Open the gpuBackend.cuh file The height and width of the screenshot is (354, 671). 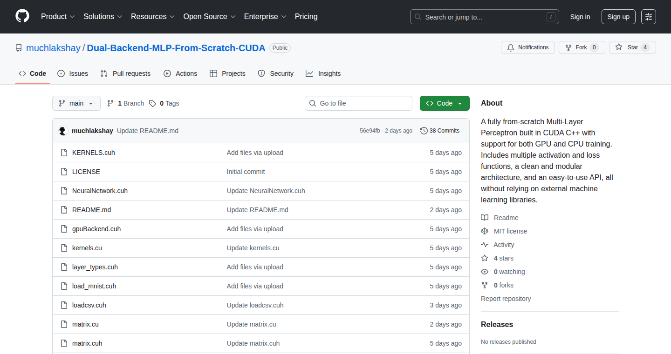(96, 229)
